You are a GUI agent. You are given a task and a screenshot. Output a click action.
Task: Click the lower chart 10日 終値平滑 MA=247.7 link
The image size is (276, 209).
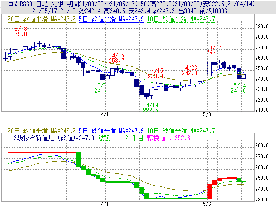(x=181, y=131)
